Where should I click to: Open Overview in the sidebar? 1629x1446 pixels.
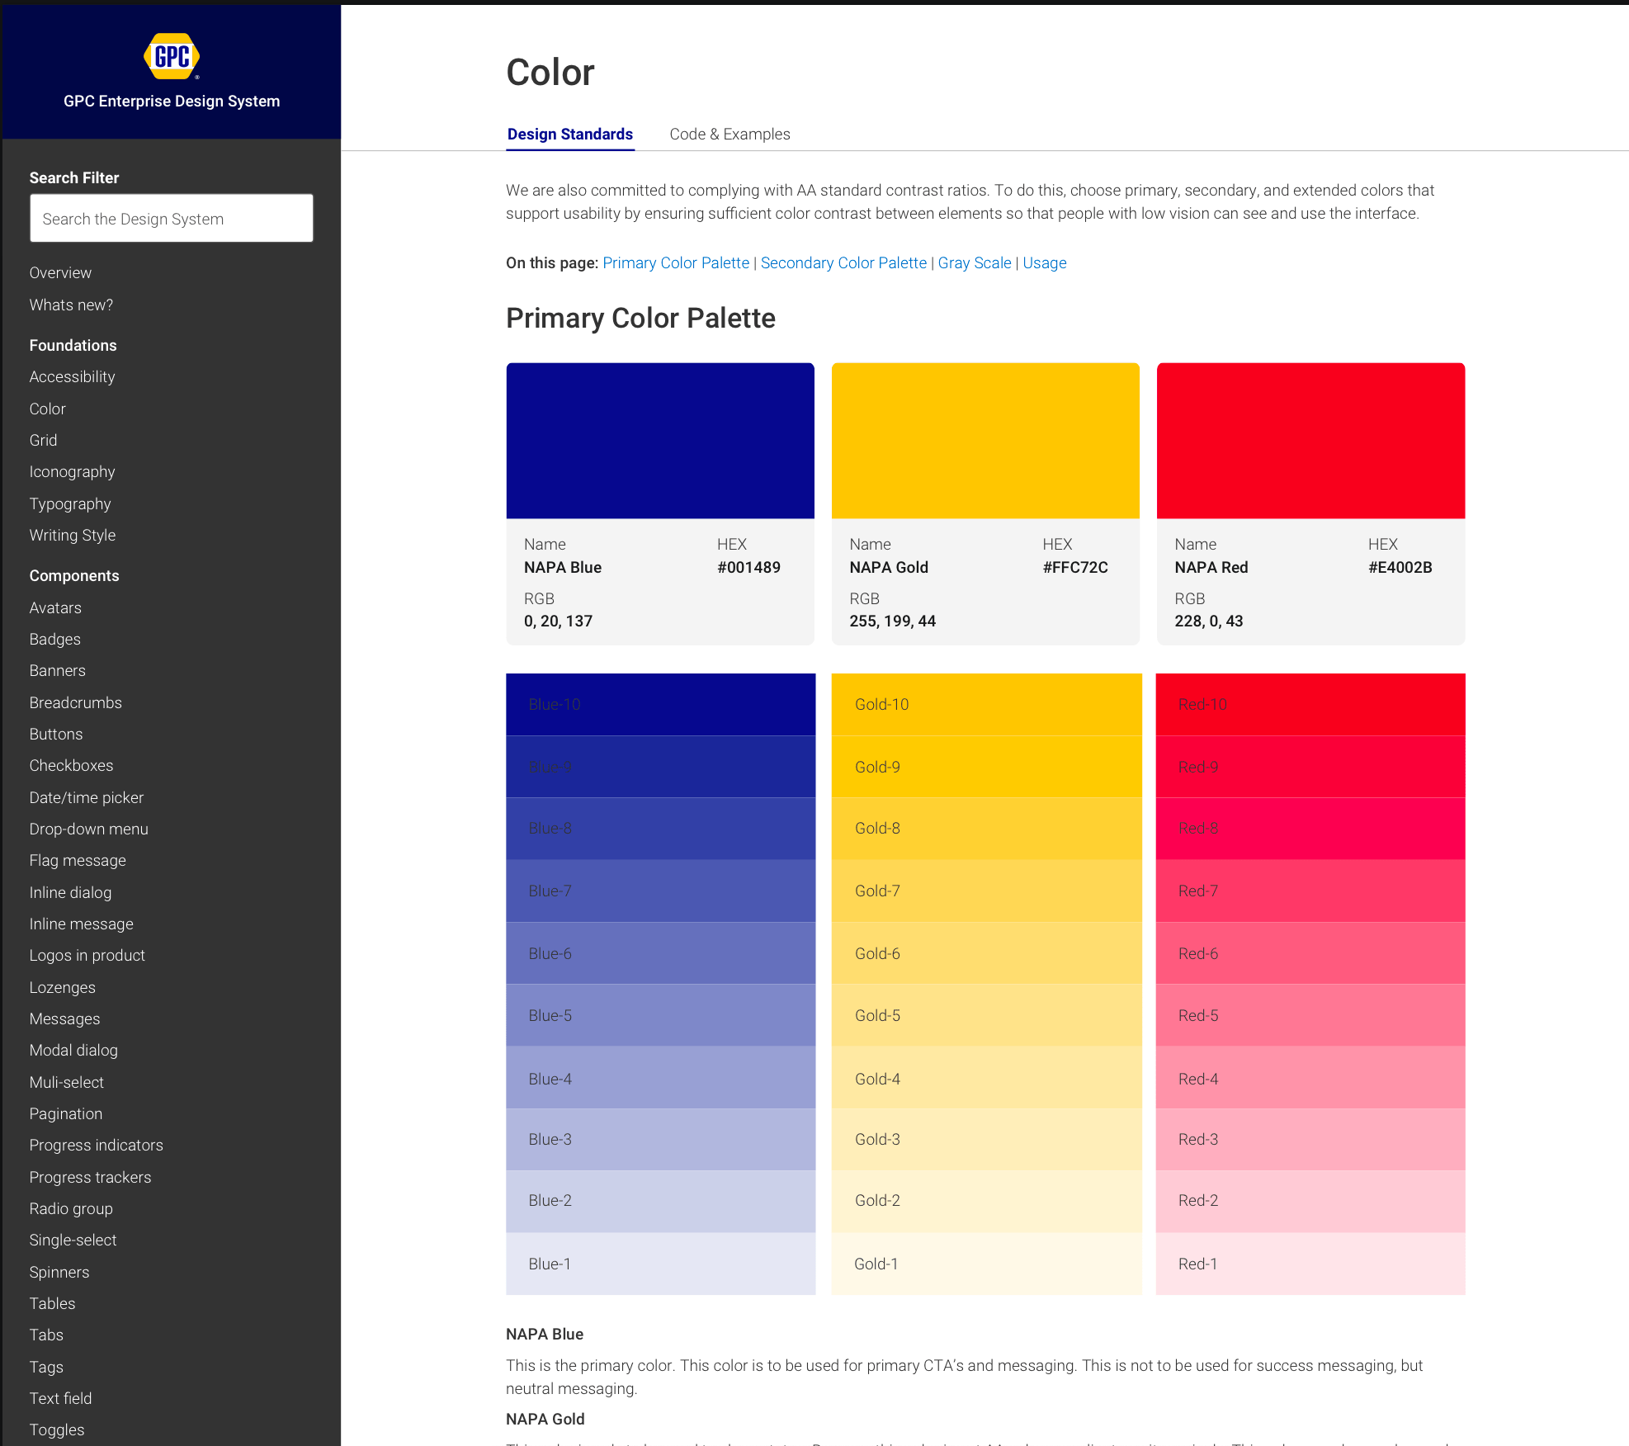[x=60, y=272]
